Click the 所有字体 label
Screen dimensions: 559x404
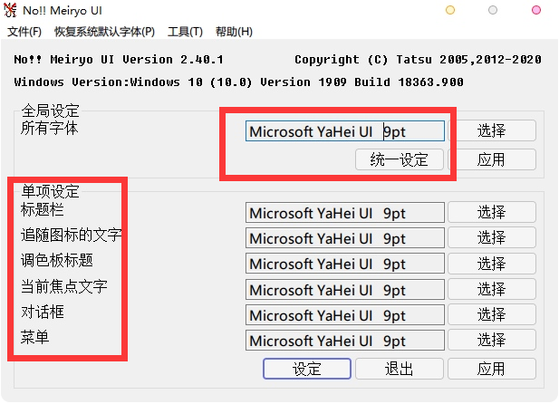50,128
